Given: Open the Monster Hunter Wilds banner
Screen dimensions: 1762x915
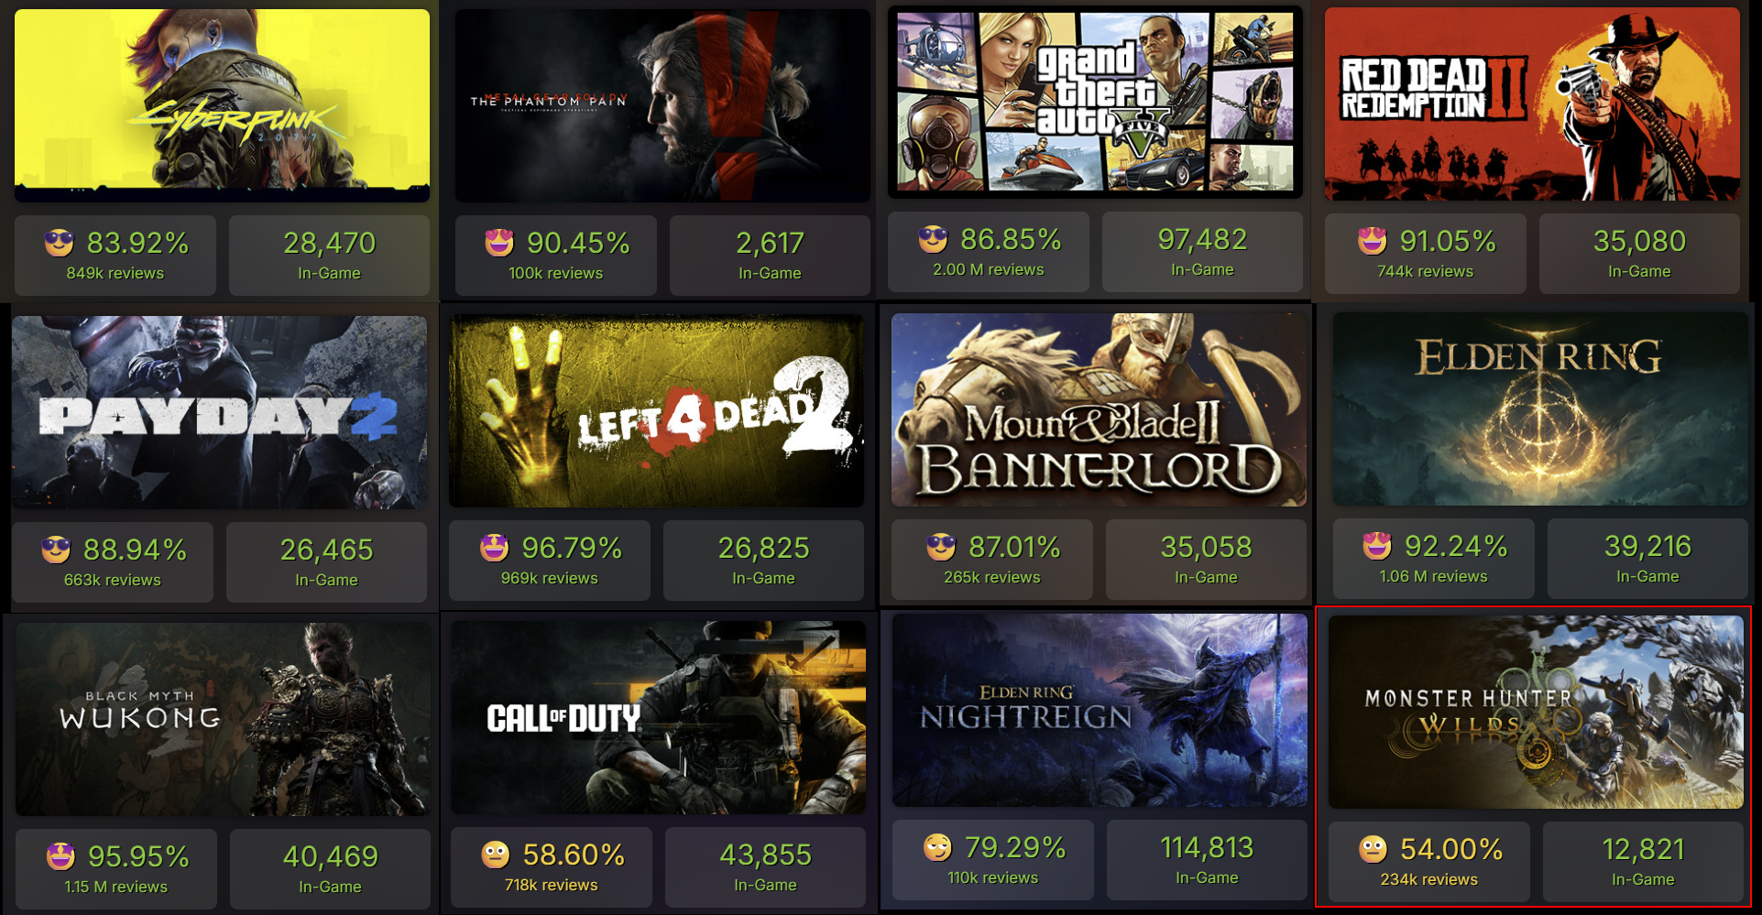Looking at the screenshot, I should (x=1537, y=712).
